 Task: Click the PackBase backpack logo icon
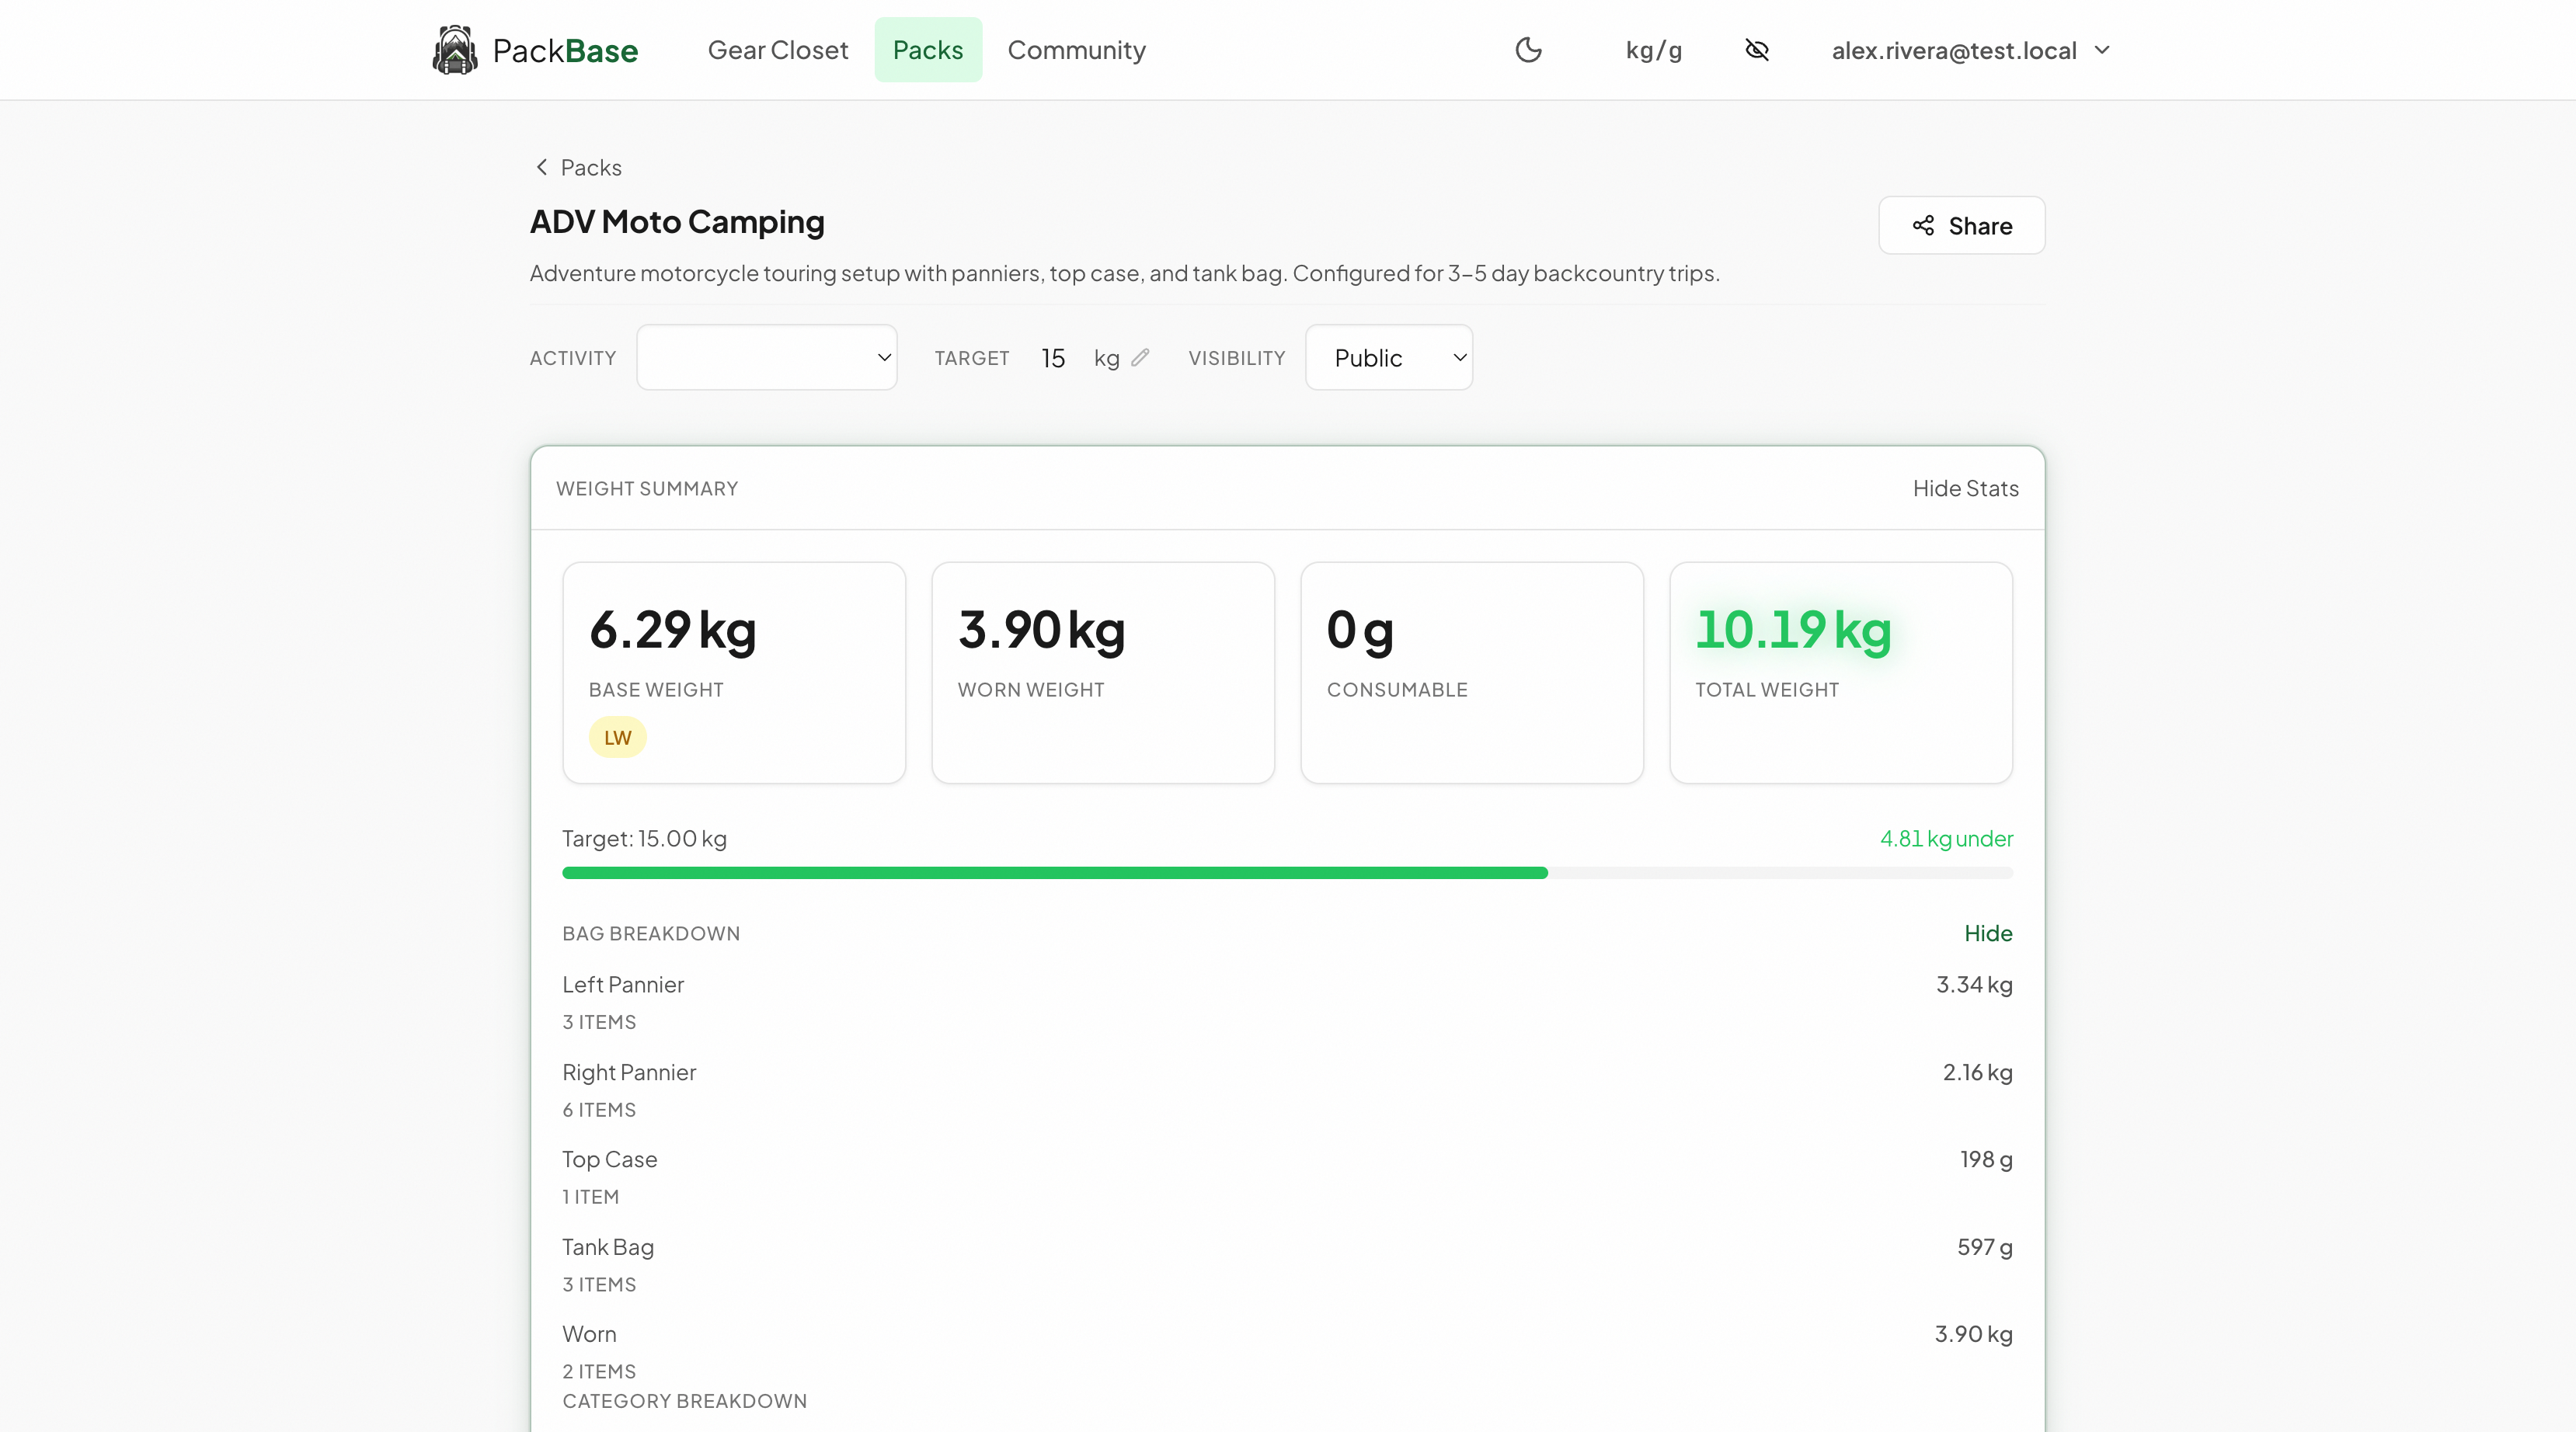[455, 50]
